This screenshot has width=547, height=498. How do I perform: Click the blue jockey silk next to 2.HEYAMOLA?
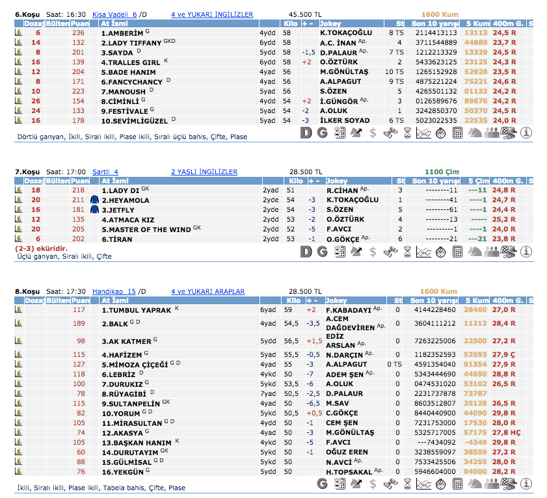tap(94, 200)
